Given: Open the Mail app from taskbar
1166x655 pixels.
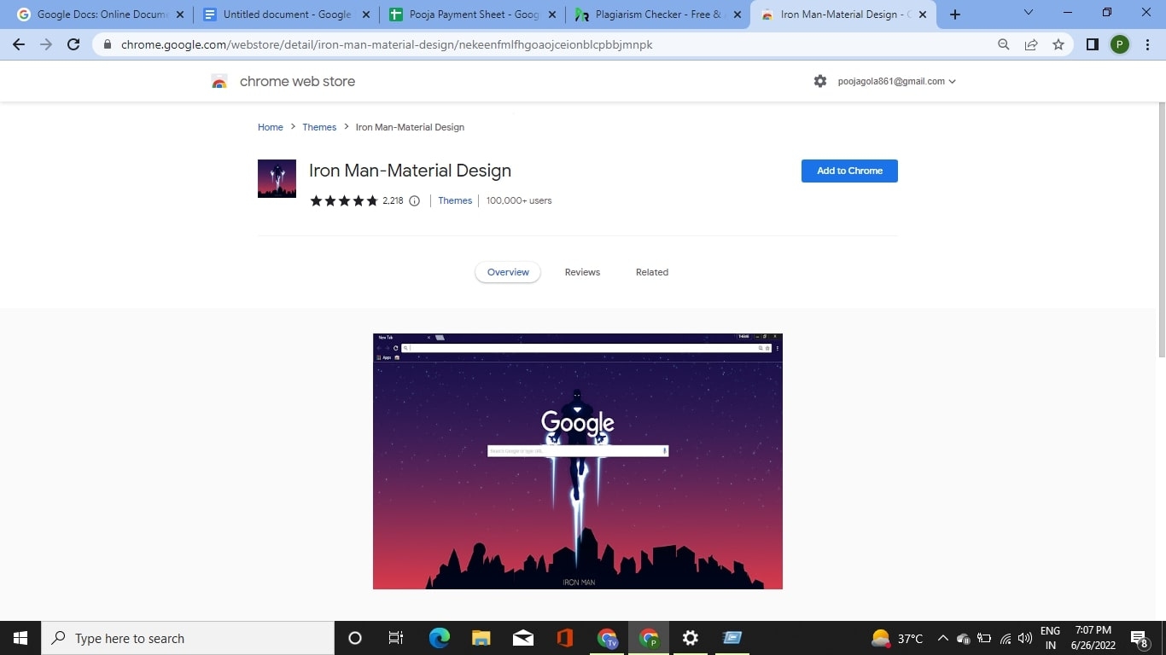Looking at the screenshot, I should tap(523, 638).
